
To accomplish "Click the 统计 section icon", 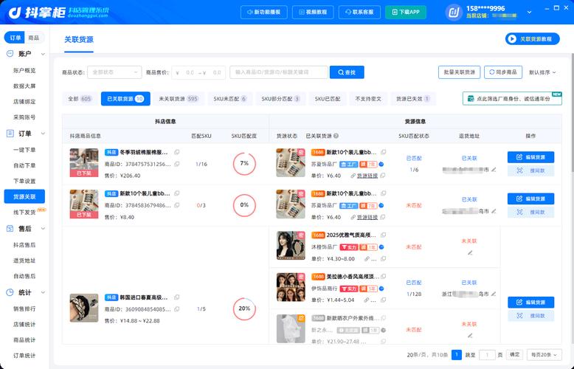I will coord(10,292).
